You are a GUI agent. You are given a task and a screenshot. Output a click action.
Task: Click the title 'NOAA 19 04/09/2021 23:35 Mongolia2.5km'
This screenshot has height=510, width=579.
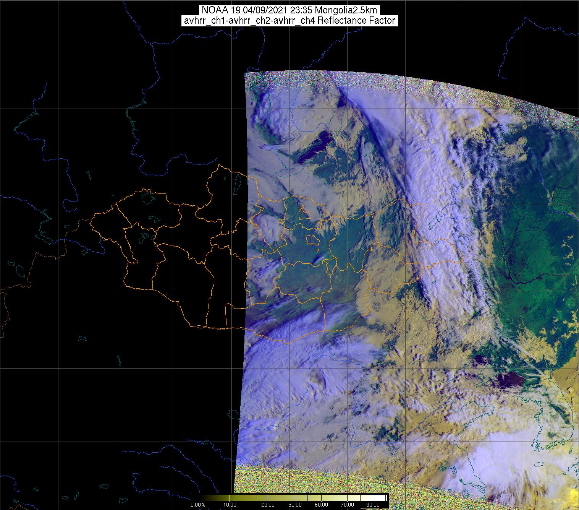point(289,10)
